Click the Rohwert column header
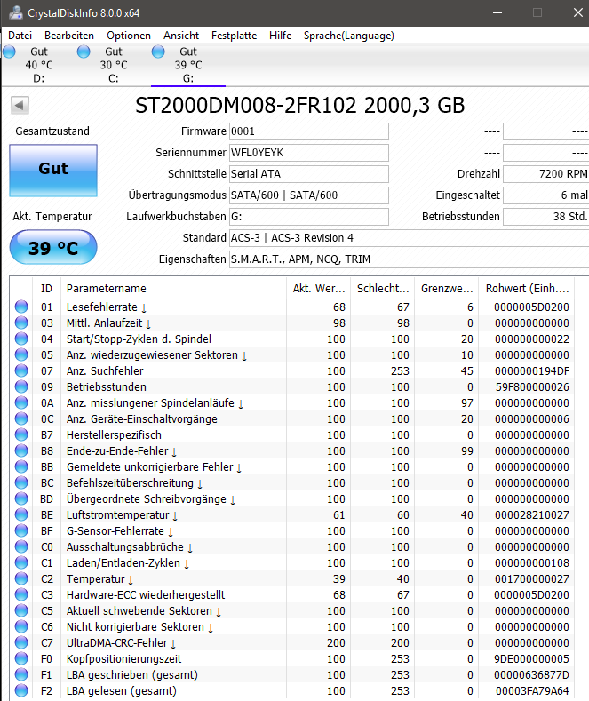The image size is (589, 701). coord(527,289)
